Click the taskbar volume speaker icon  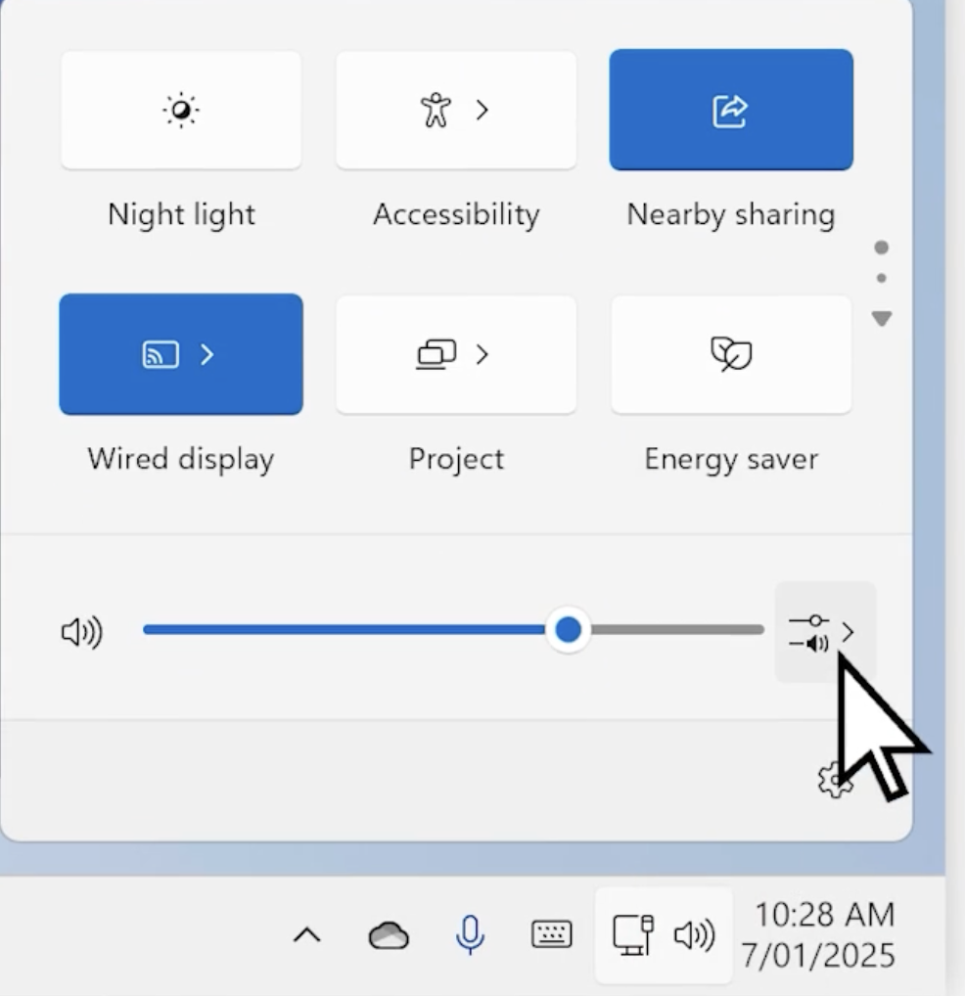694,935
